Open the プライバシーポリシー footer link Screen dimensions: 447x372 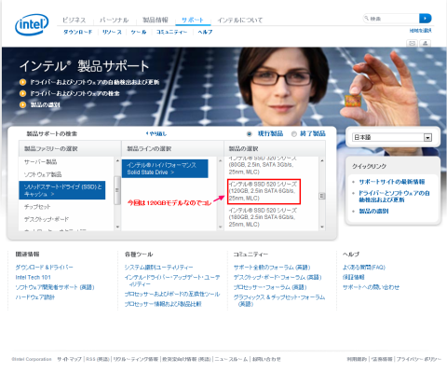pyautogui.click(x=419, y=359)
